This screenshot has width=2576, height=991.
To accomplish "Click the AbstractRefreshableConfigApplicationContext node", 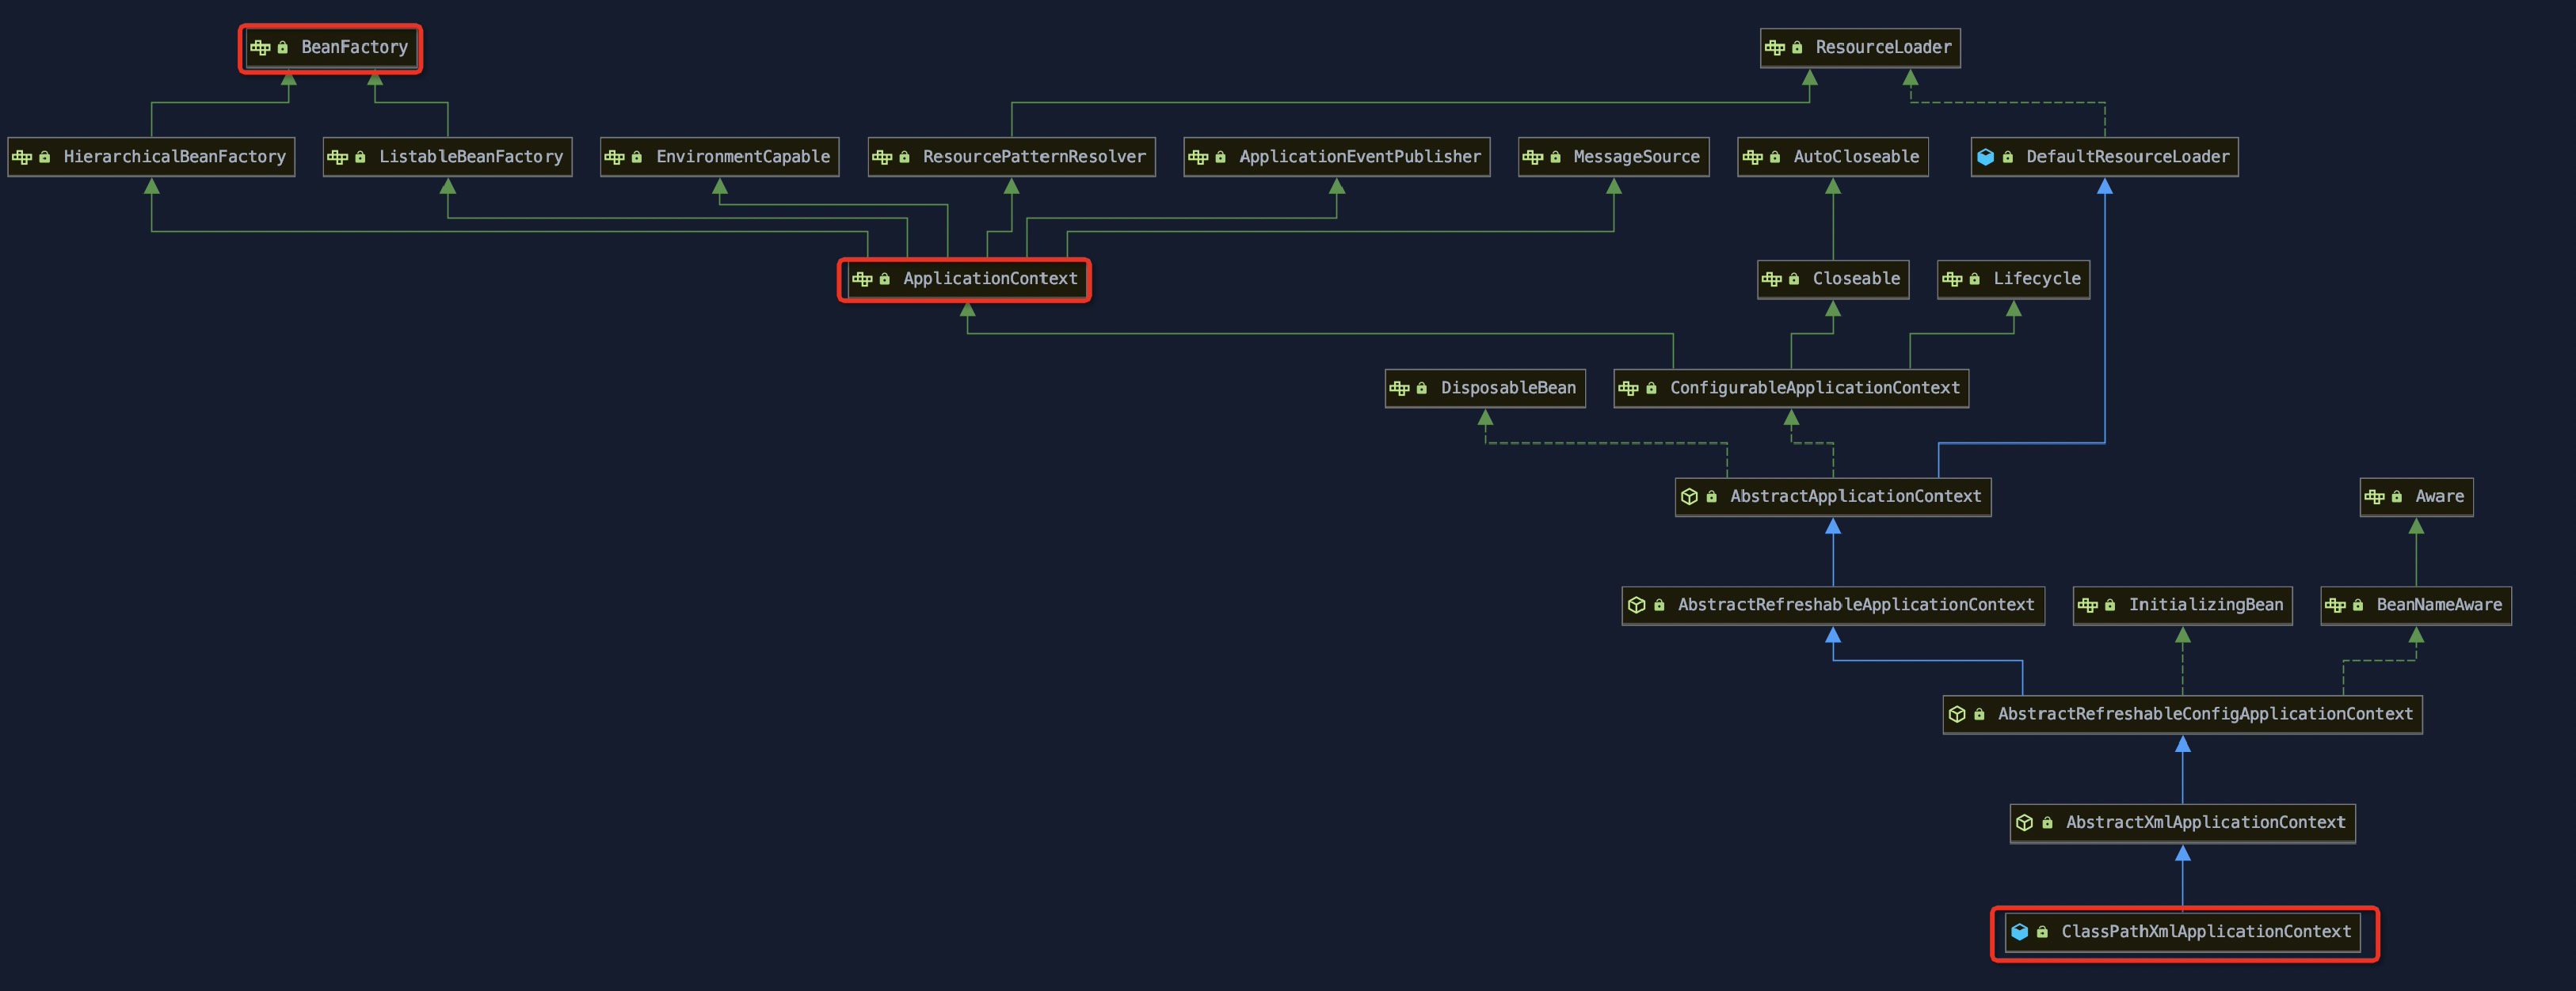I will coord(2182,714).
